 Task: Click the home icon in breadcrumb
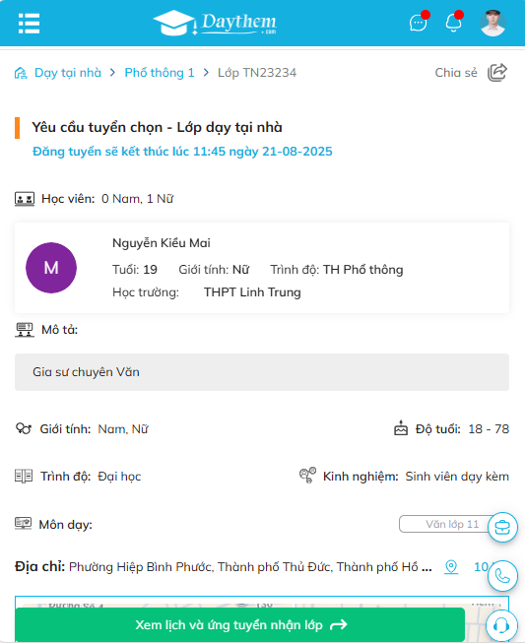coord(21,73)
